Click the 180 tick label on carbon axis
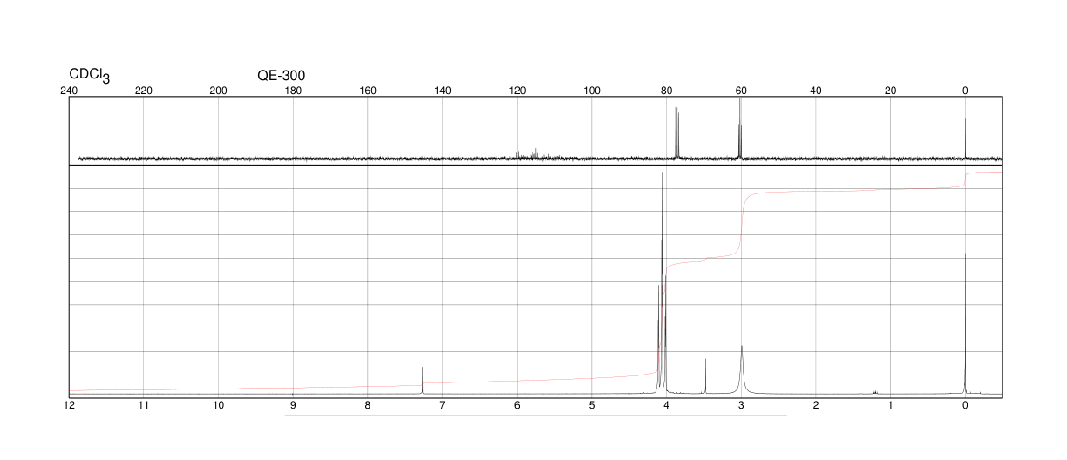The width and height of the screenshot is (1067, 460). pyautogui.click(x=293, y=91)
